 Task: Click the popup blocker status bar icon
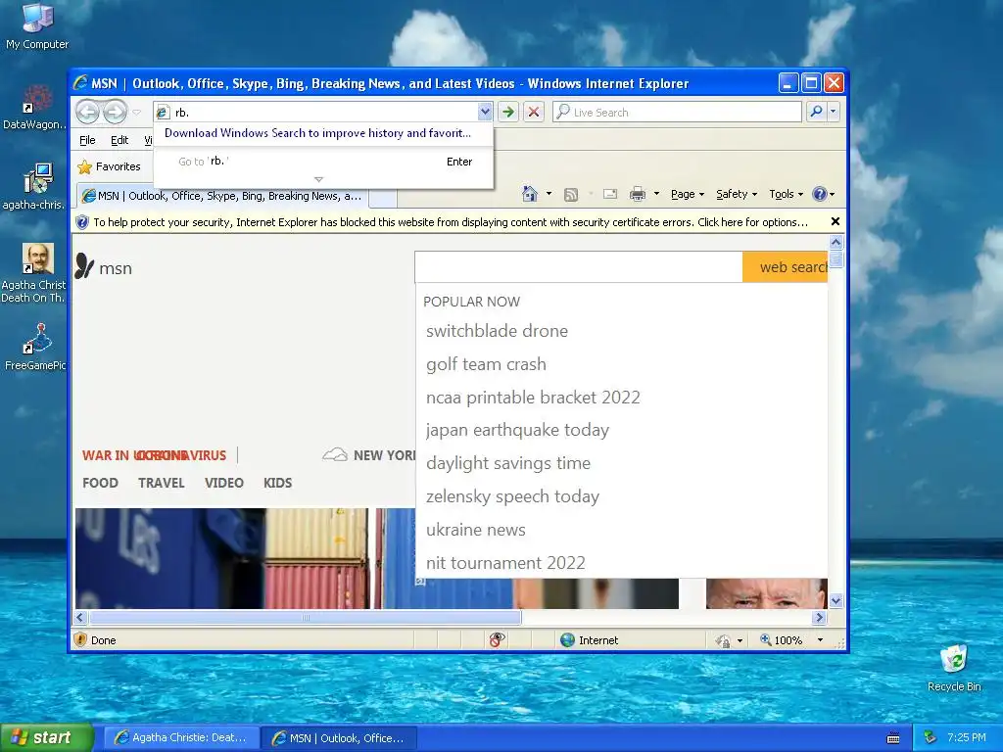(497, 639)
